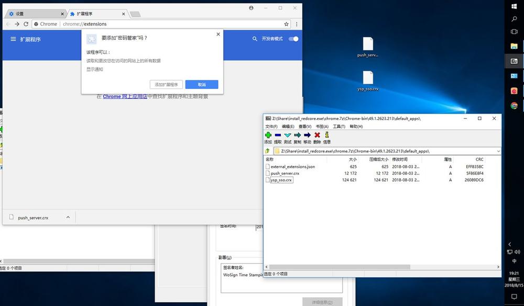Click the 7-Zip Move (移动) icon
This screenshot has height=306, width=524.
(x=307, y=135)
